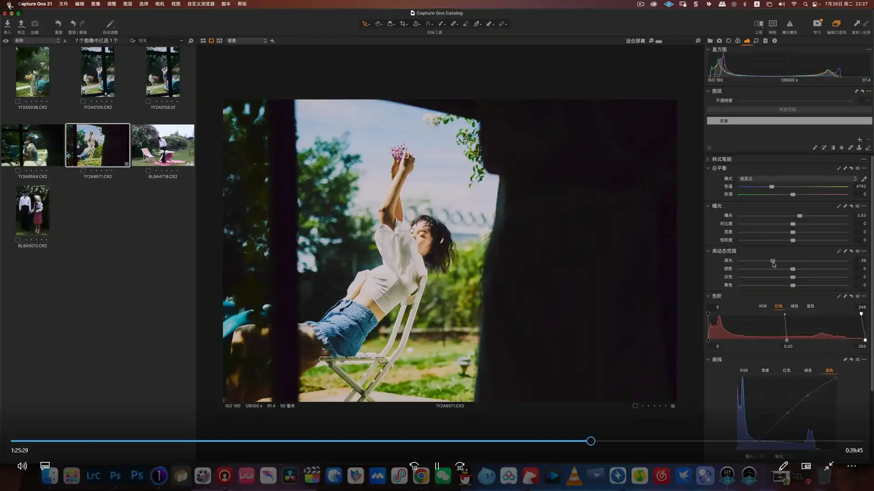Select the Crop cursor tool
The height and width of the screenshot is (491, 874).
(x=403, y=24)
